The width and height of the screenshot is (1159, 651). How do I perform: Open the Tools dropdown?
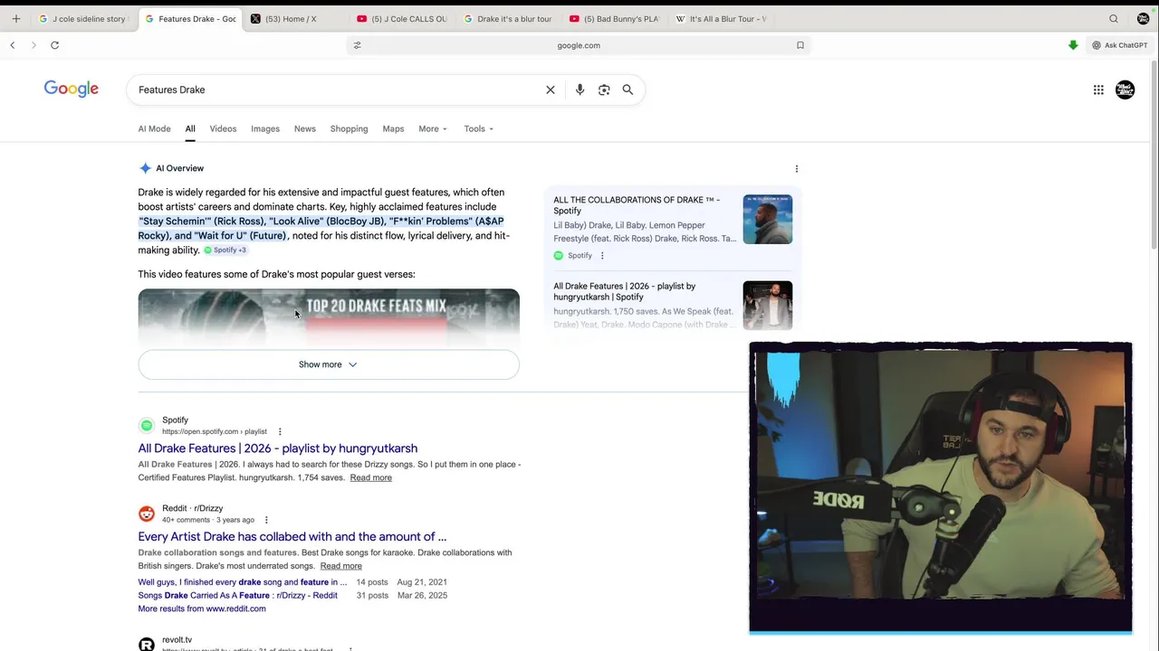tap(478, 128)
